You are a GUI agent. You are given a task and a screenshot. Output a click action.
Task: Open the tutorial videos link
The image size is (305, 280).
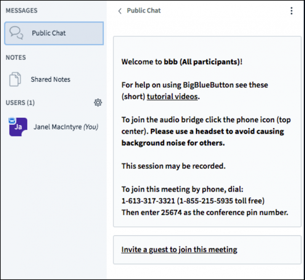172,96
